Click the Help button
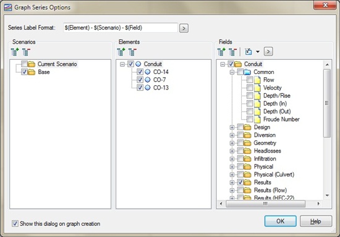Image resolution: width=340 pixels, height=237 pixels. [x=316, y=221]
